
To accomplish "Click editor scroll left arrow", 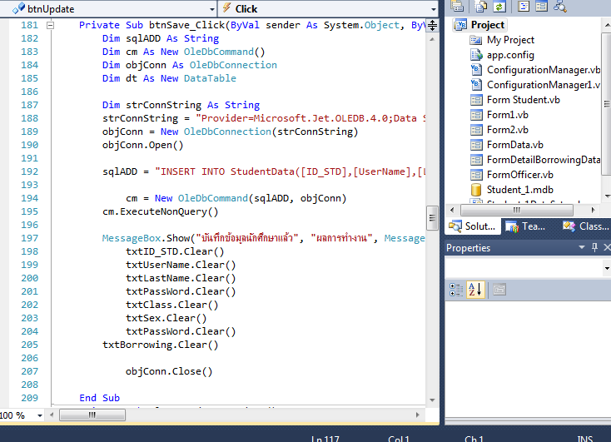I will 52,415.
